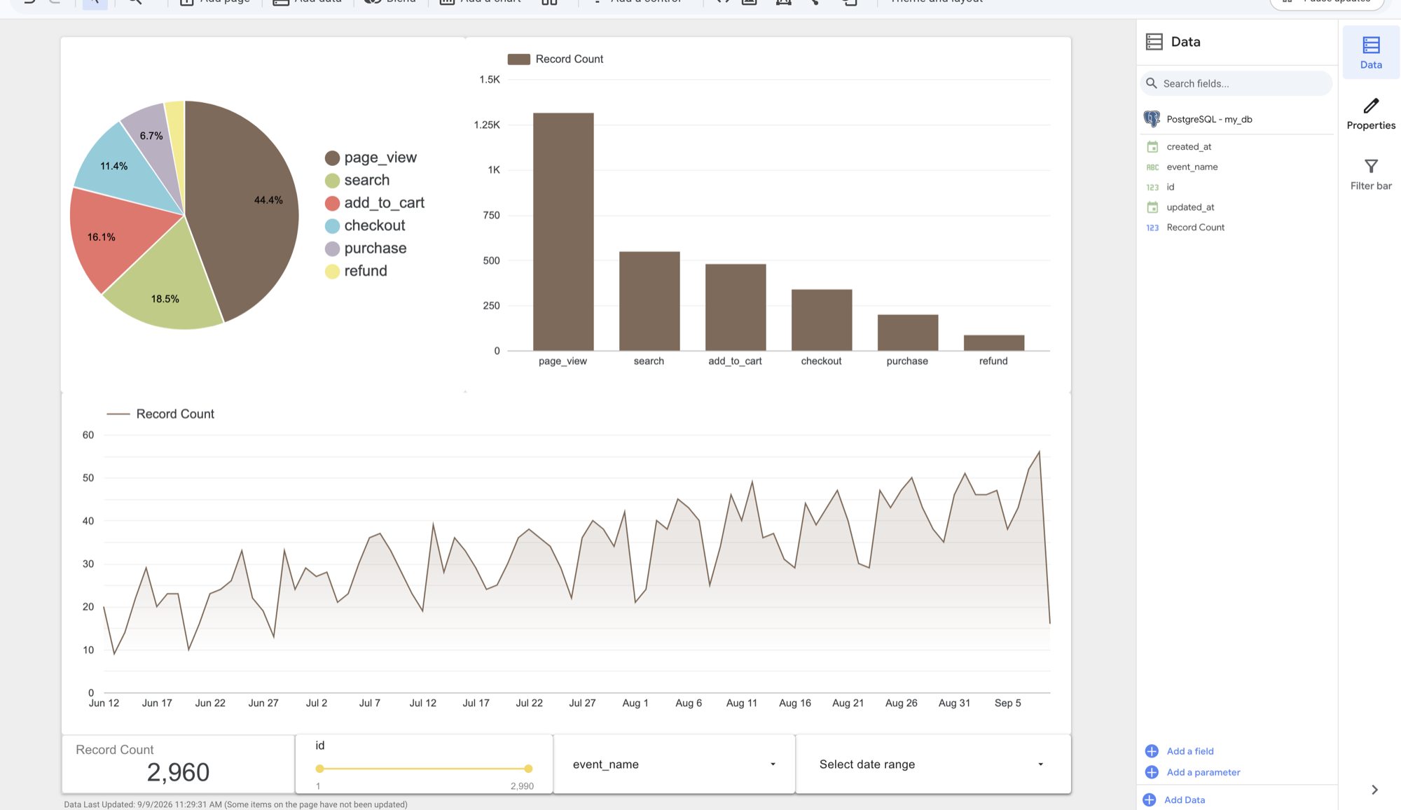The height and width of the screenshot is (810, 1401).
Task: Click the Add Data plus icon
Action: 1150,800
